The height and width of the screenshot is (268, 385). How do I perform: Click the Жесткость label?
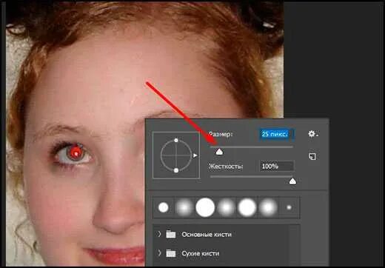(x=226, y=167)
